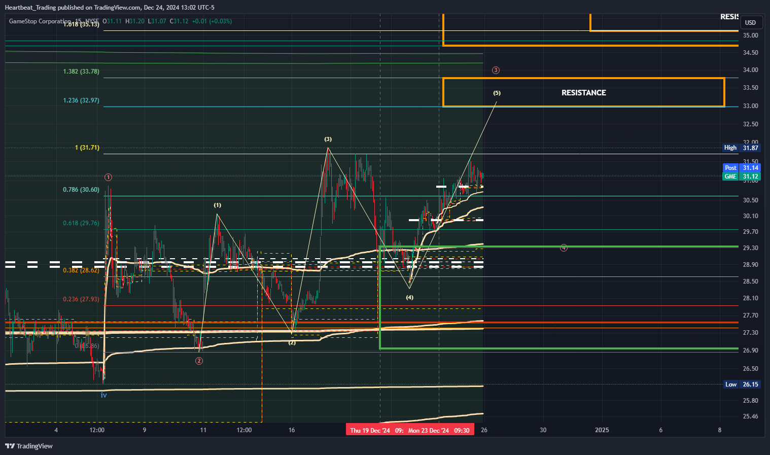
Task: Select the yellow wave (3) label
Action: [328, 139]
